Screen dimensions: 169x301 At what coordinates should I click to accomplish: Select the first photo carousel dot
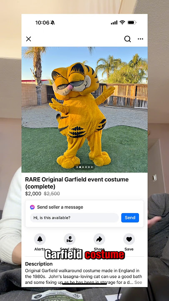click(77, 167)
